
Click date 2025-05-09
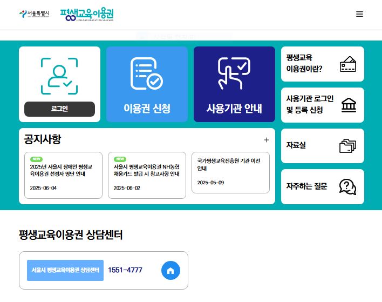point(210,183)
